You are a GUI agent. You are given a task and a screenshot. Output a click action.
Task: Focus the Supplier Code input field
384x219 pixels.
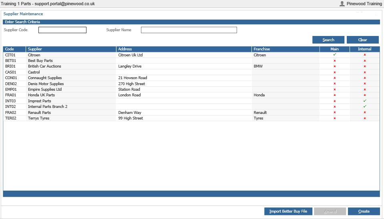point(62,30)
